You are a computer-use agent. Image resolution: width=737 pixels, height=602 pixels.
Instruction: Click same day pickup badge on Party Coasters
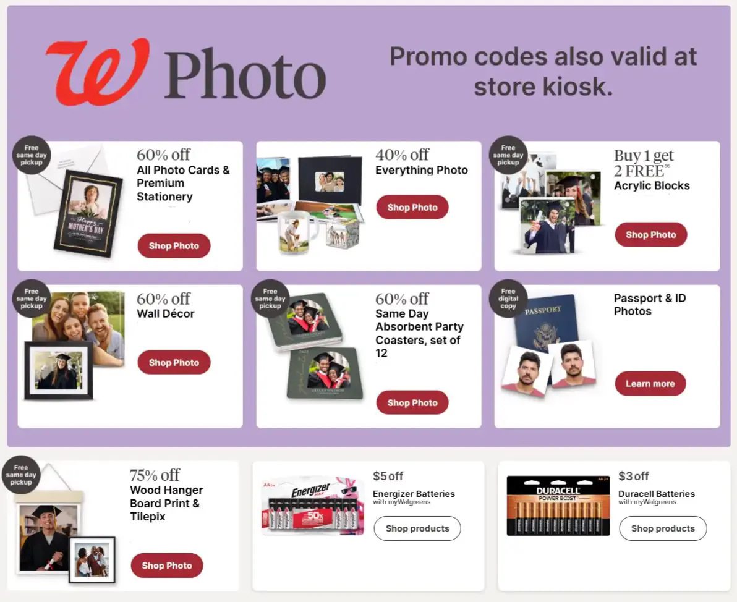point(270,299)
